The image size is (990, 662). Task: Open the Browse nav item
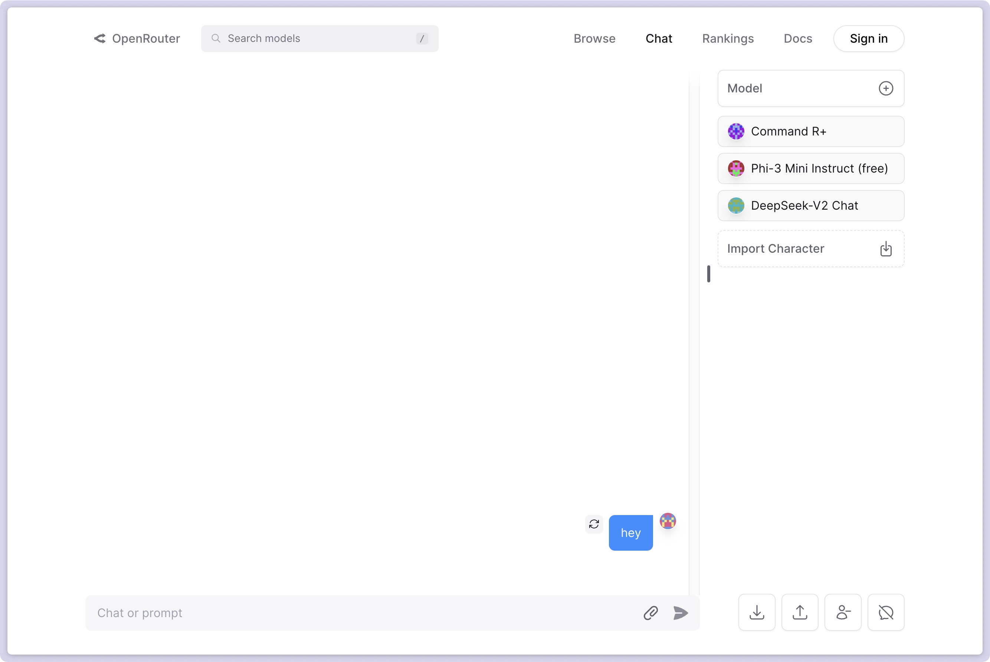tap(594, 39)
